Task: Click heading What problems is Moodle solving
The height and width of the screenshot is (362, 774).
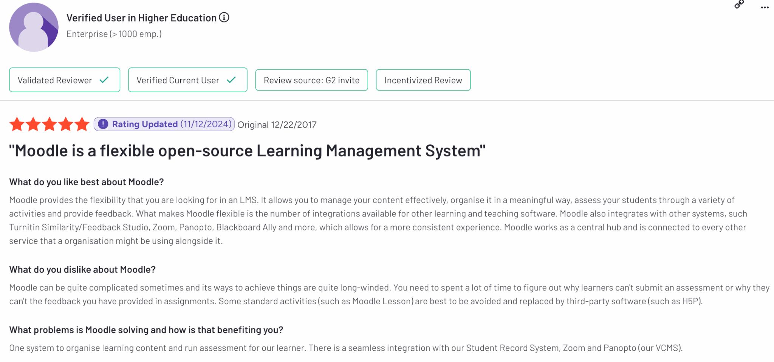Action: [146, 330]
